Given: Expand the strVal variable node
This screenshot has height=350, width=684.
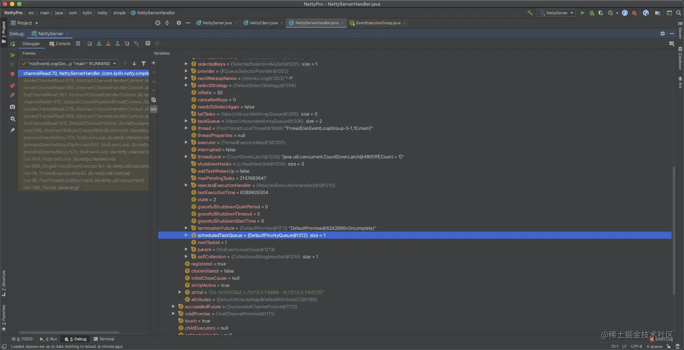Looking at the screenshot, I should coord(180,292).
